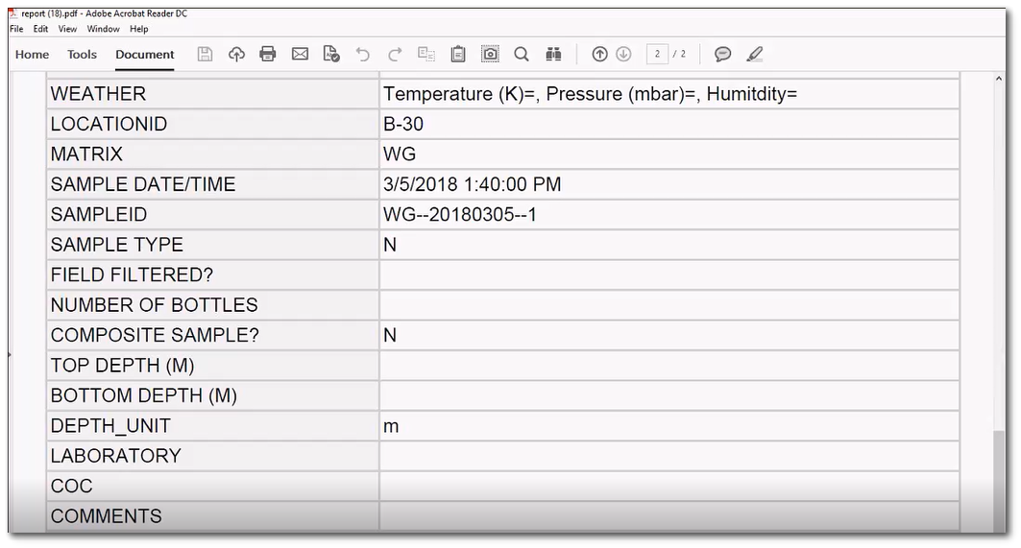Screen dimensions: 1021x548
Task: Select the highlight pen tool
Action: pos(755,55)
